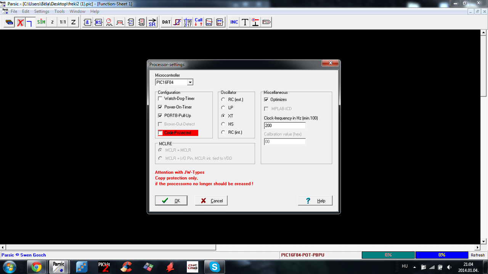Set zoom to 1:1
Viewport: 488px width, 274px height.
(x=63, y=22)
